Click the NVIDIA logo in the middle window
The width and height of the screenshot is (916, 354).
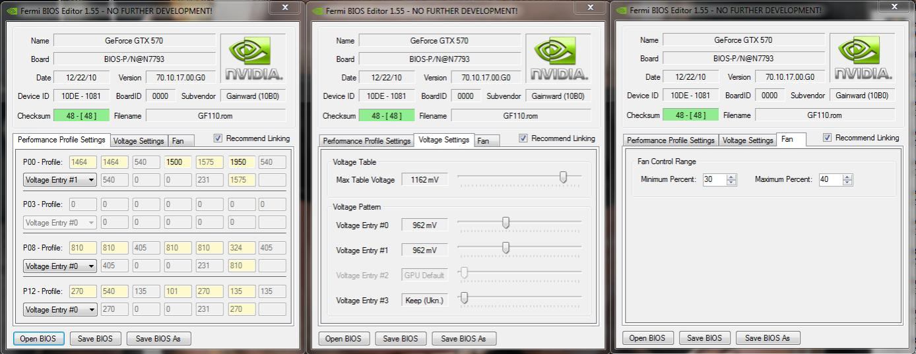[559, 59]
